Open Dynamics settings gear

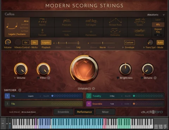[93, 89]
